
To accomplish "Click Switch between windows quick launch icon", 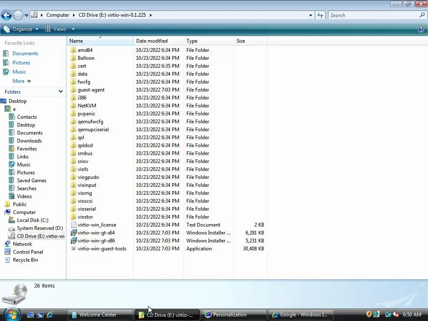I will click(40, 315).
